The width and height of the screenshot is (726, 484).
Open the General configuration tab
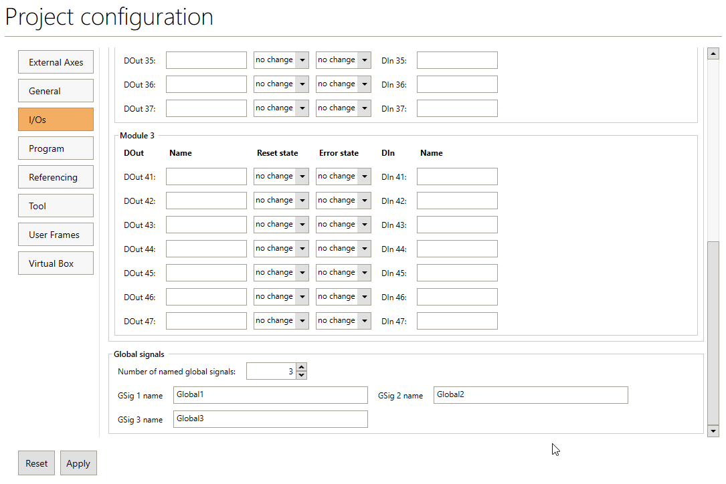coord(56,91)
